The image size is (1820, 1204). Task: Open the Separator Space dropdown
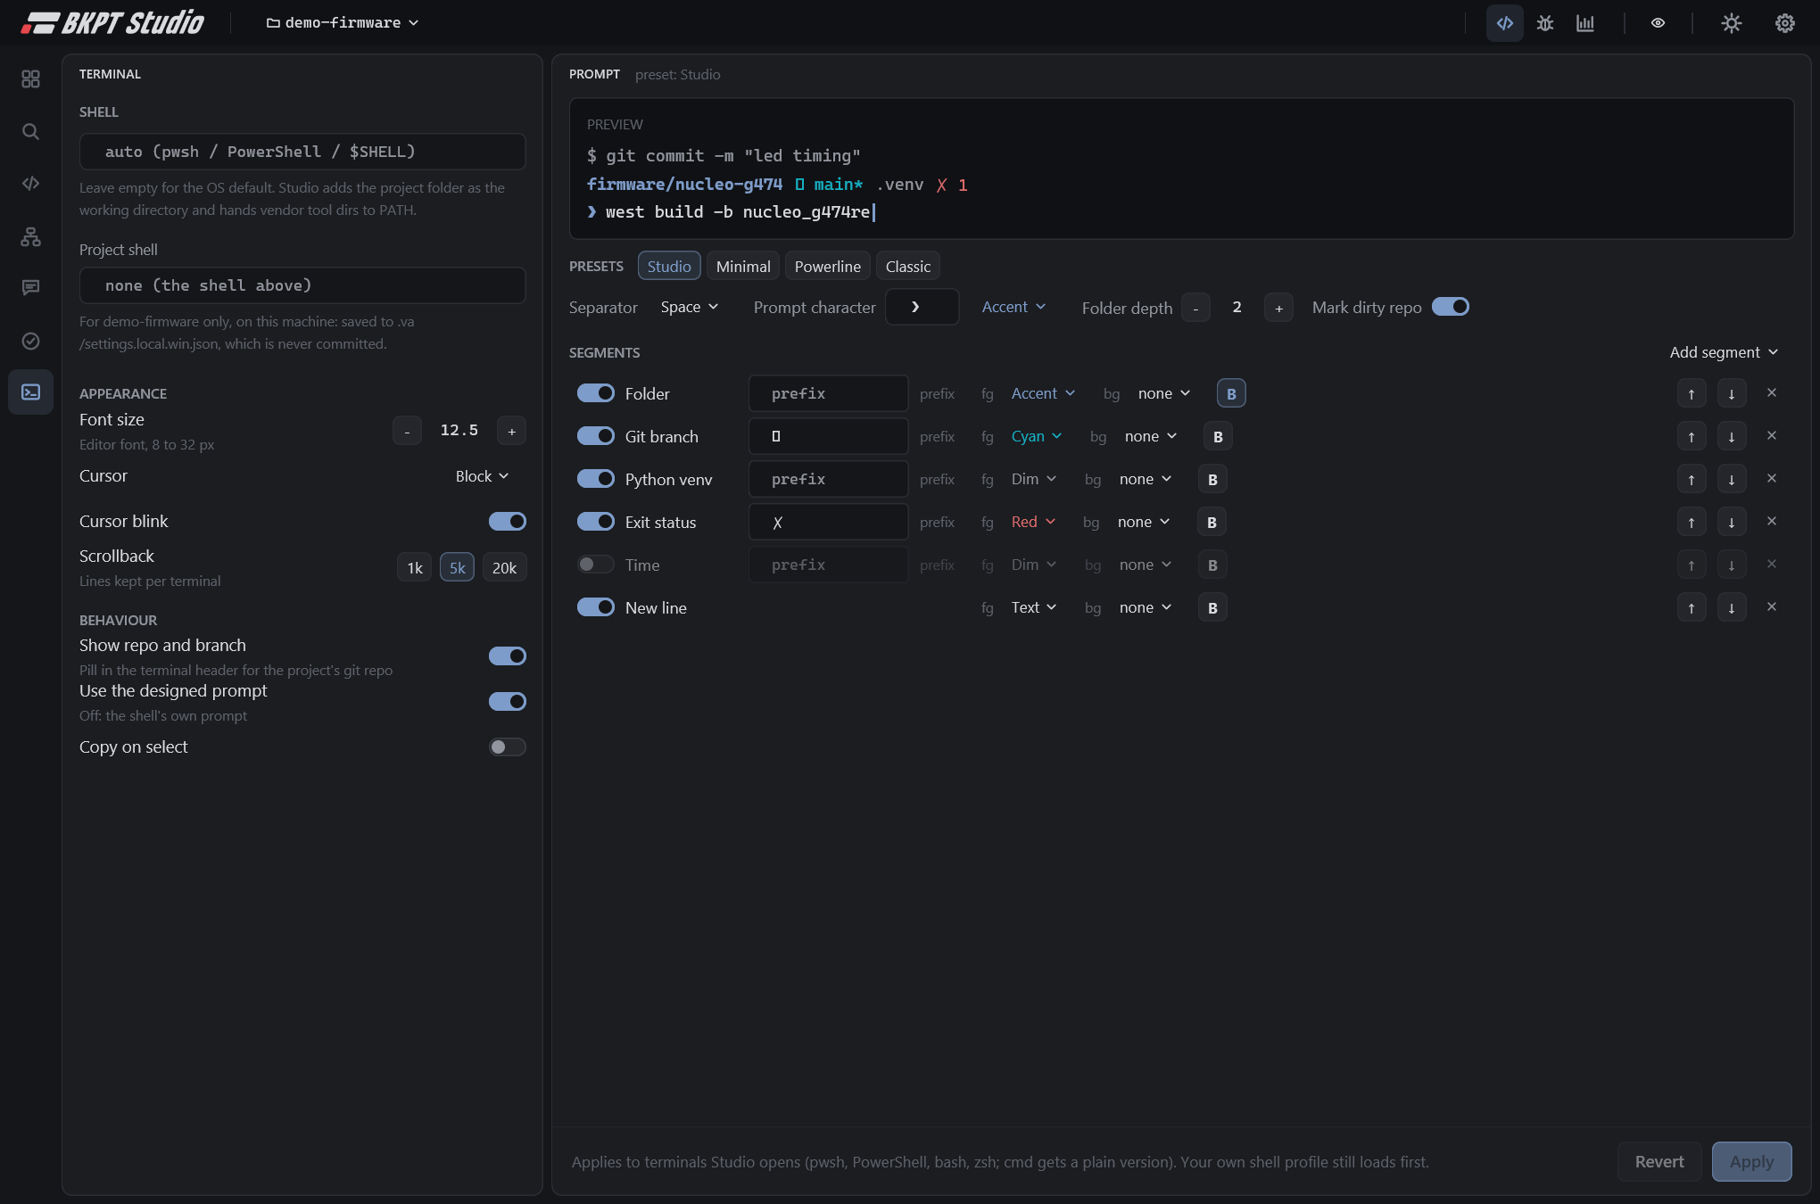point(690,307)
